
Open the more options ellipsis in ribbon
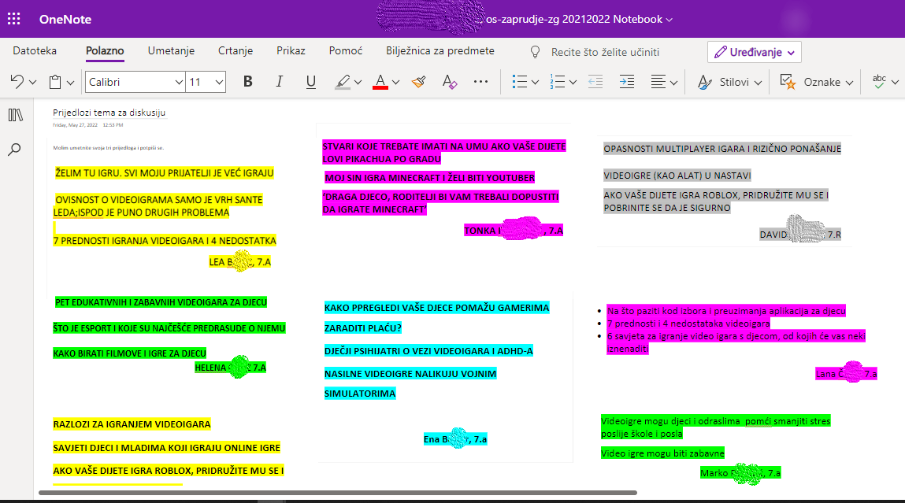click(480, 82)
